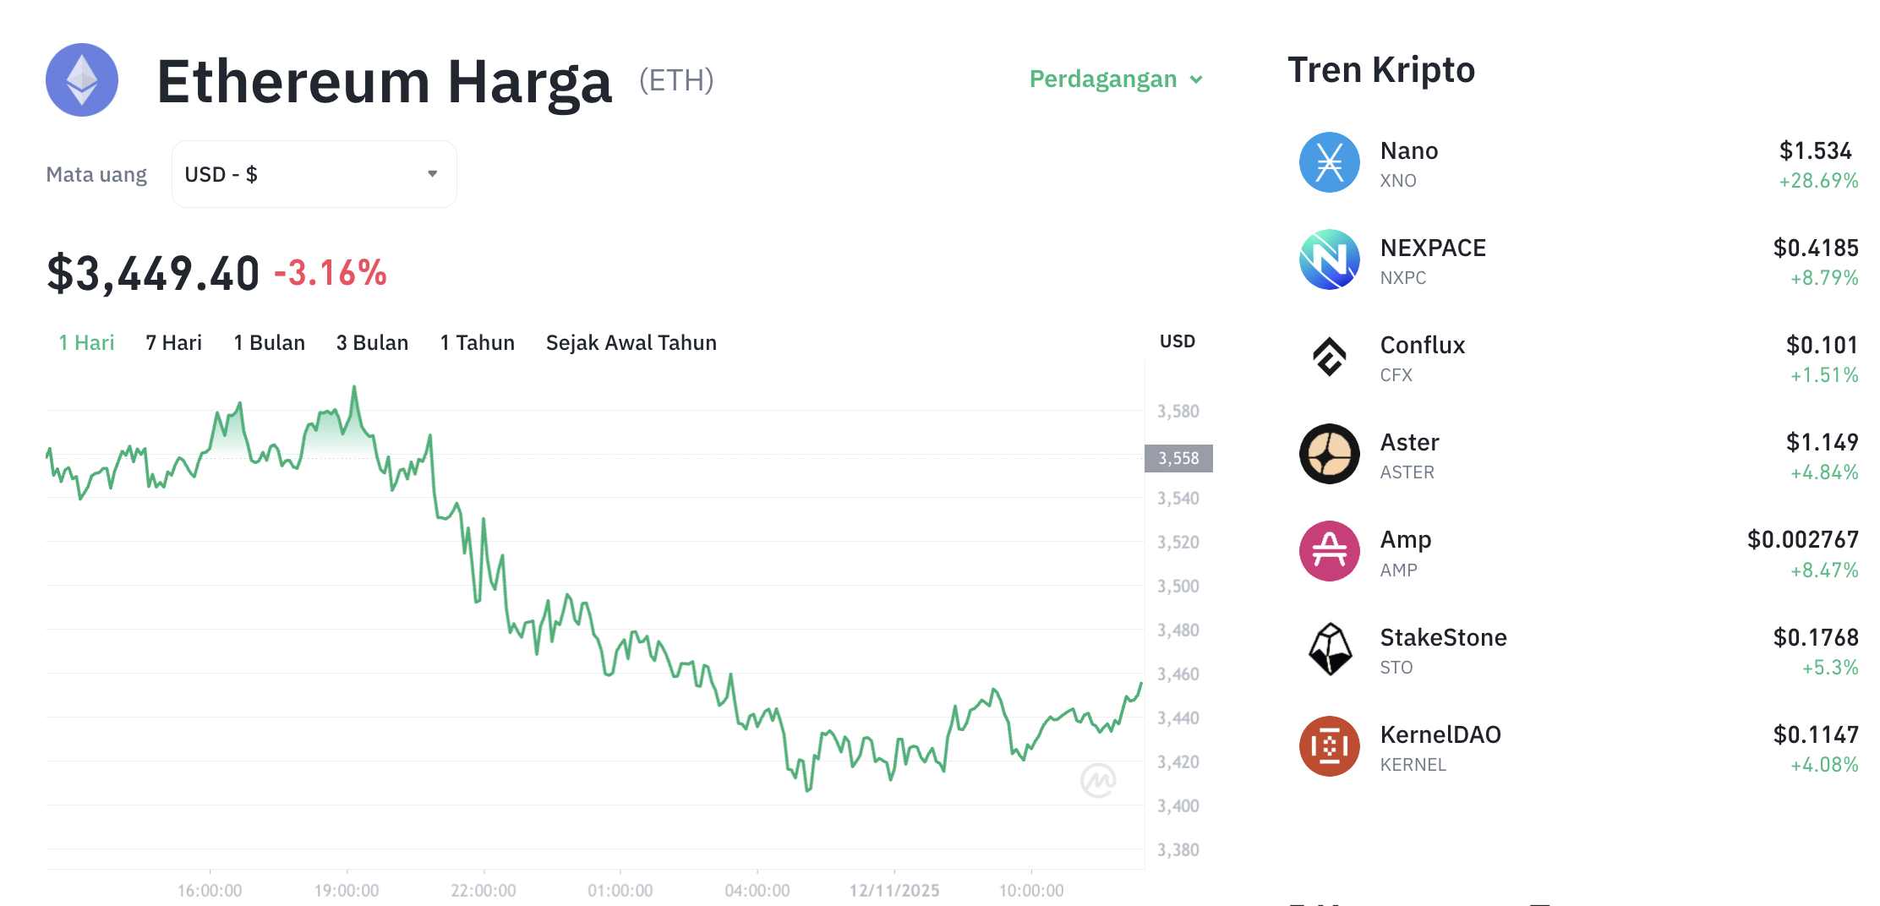This screenshot has width=1880, height=906.
Task: Click the Conflux CFX icon
Action: coord(1330,357)
